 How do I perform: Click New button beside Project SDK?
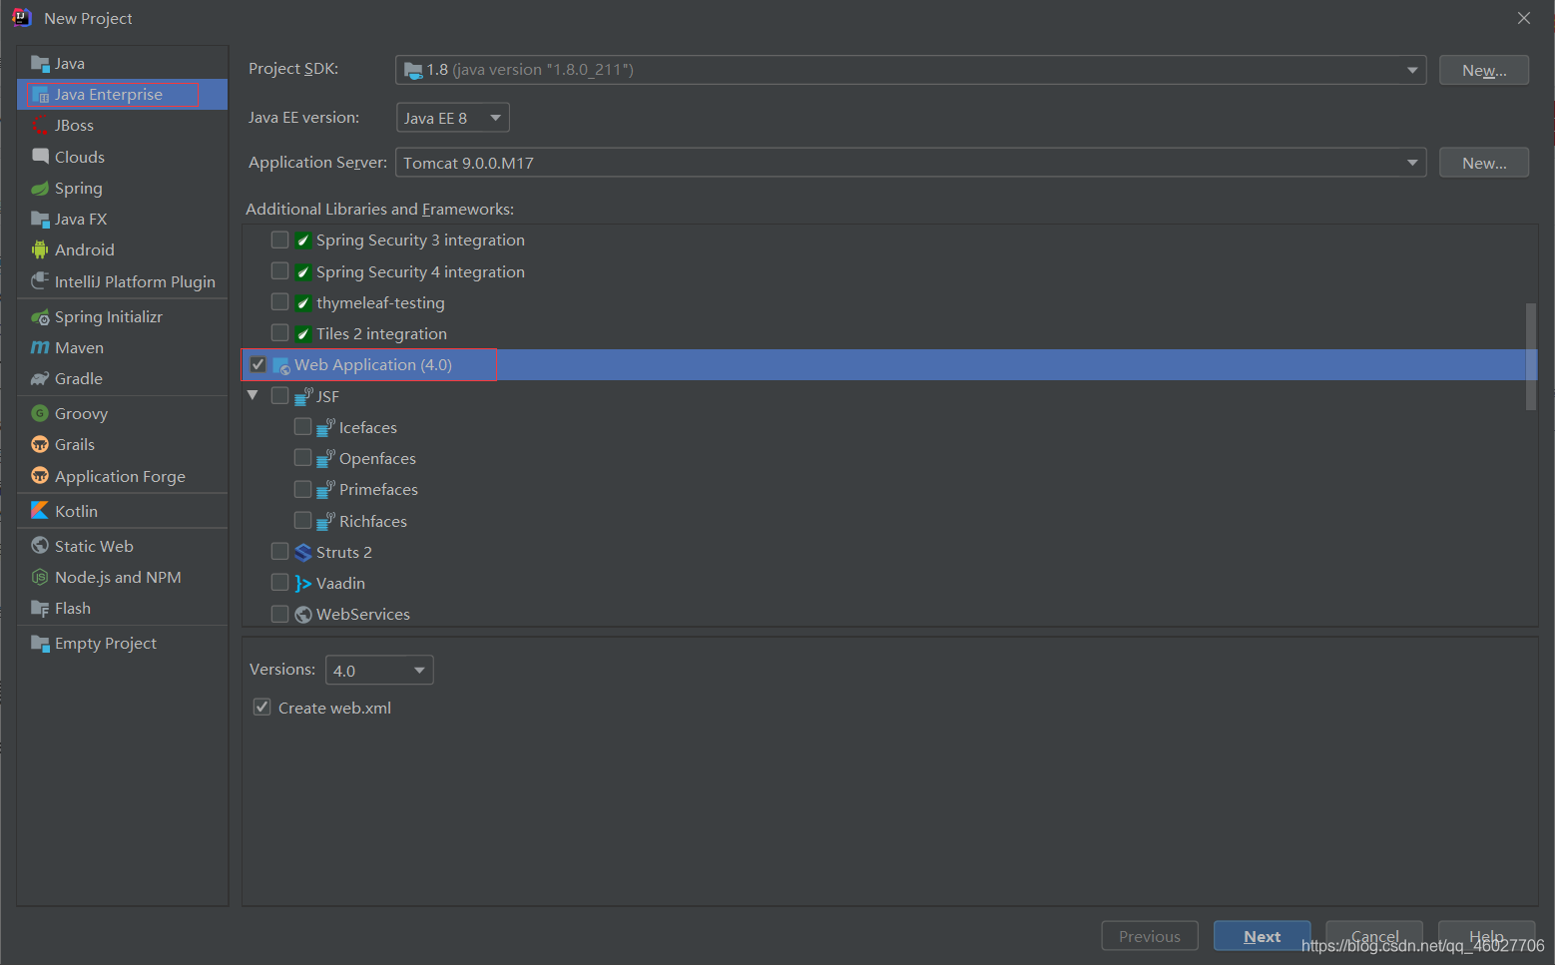[1484, 70]
